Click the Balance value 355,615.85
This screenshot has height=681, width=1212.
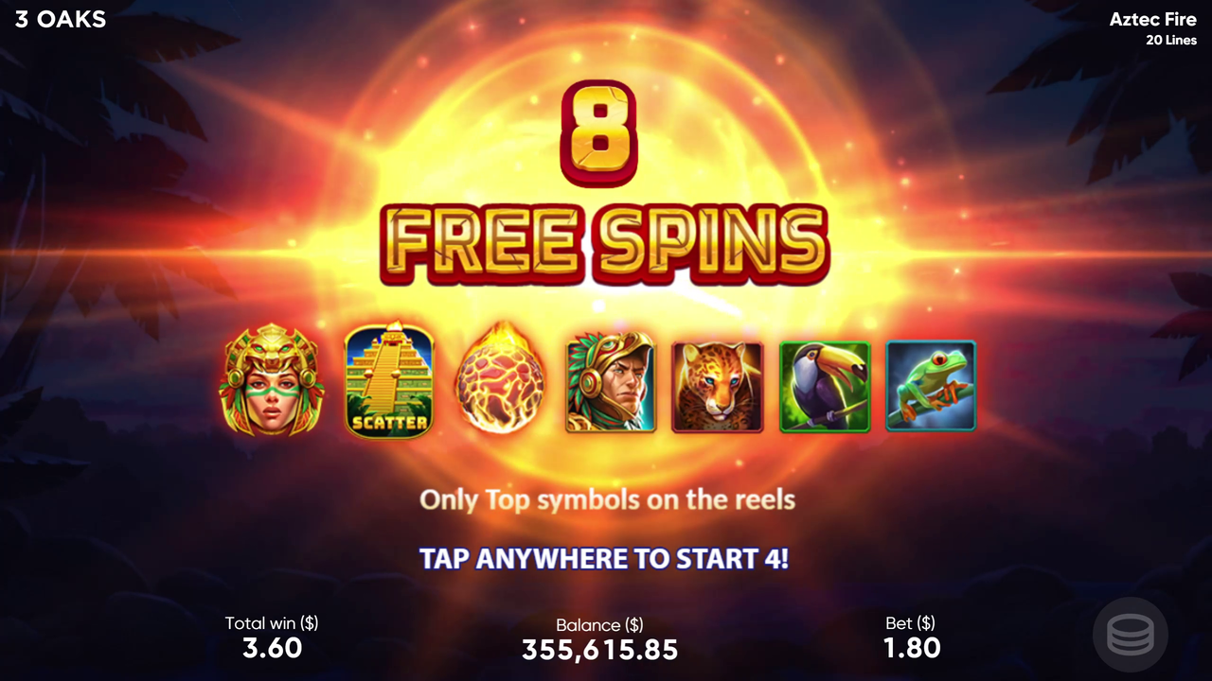tap(600, 650)
